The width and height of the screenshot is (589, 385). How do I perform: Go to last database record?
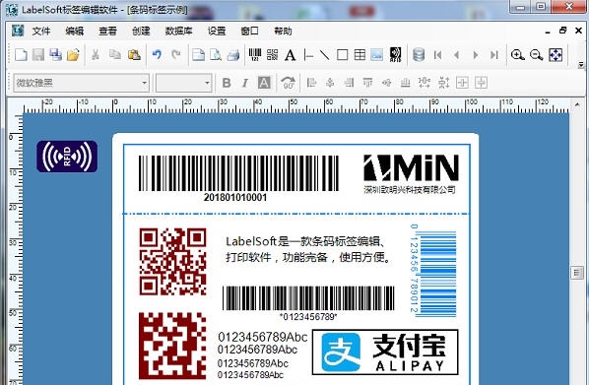click(x=494, y=55)
